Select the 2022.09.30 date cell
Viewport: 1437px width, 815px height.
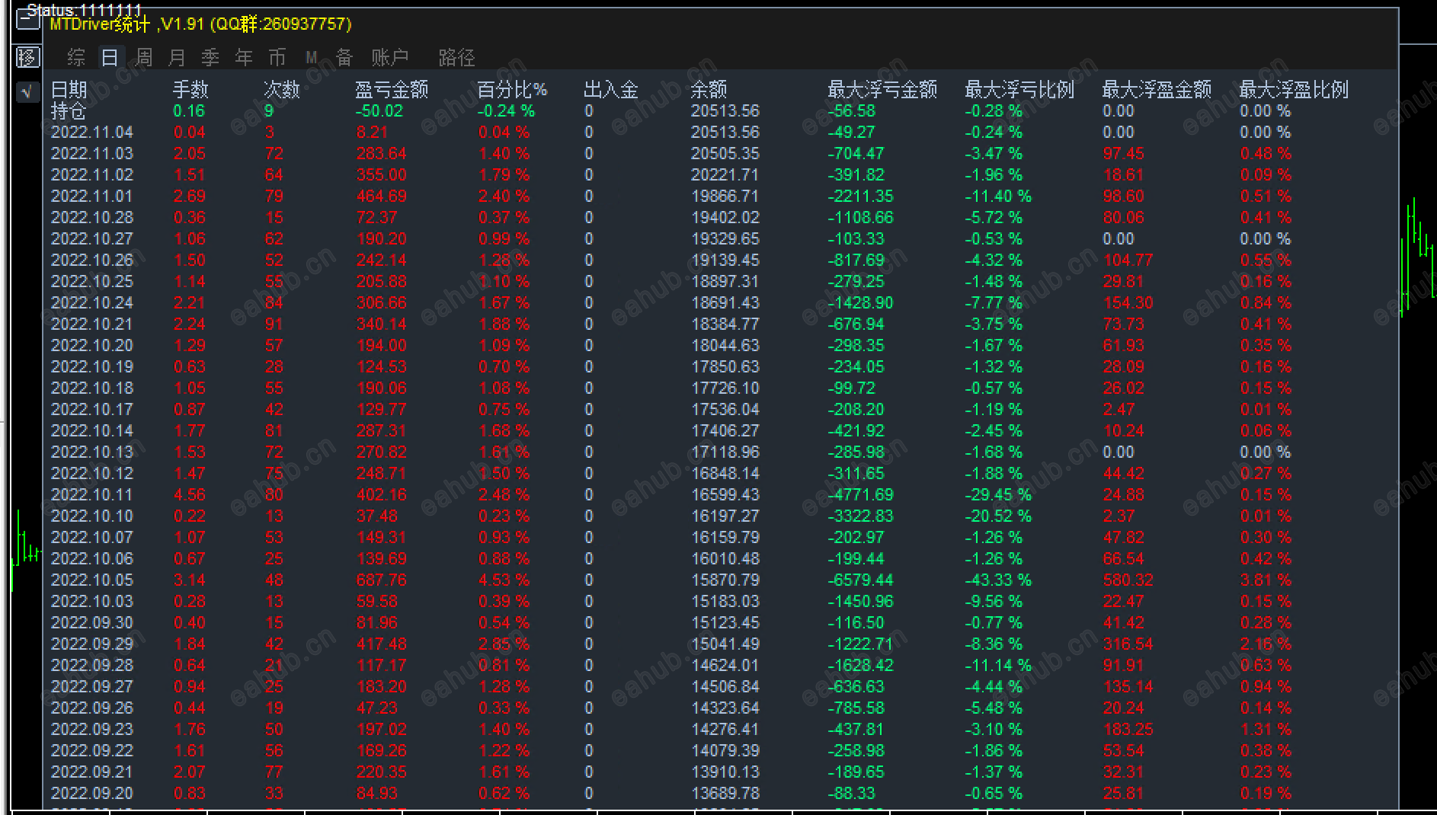point(92,623)
